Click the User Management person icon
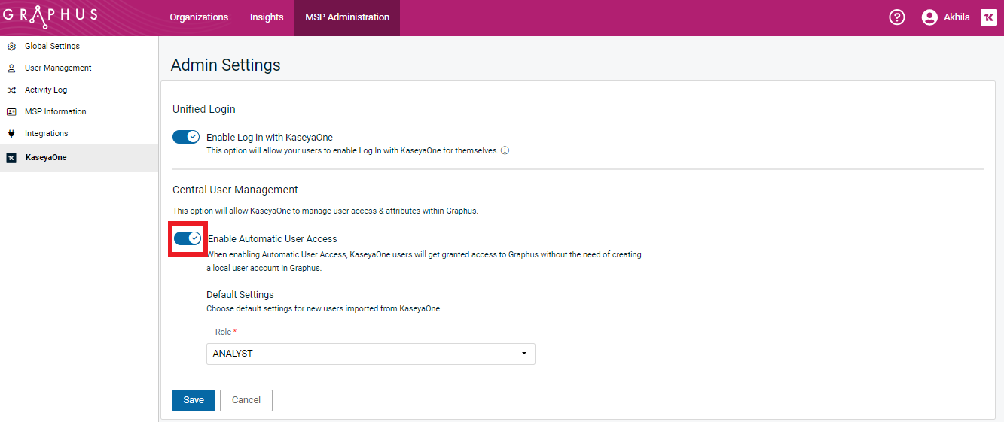The height and width of the screenshot is (422, 1004). [11, 68]
